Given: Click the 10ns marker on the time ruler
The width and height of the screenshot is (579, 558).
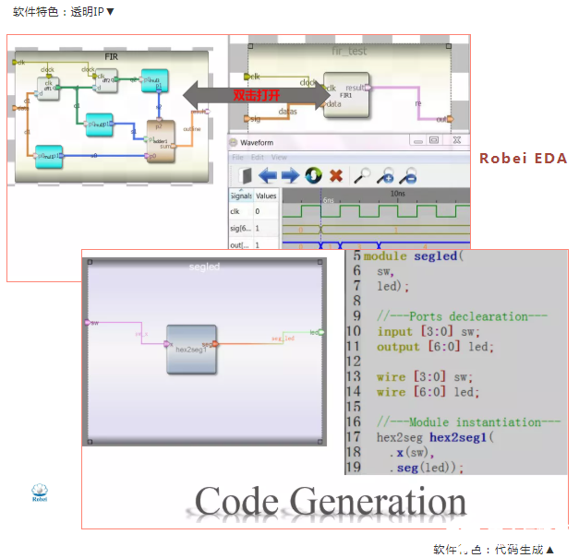Looking at the screenshot, I should [x=398, y=194].
